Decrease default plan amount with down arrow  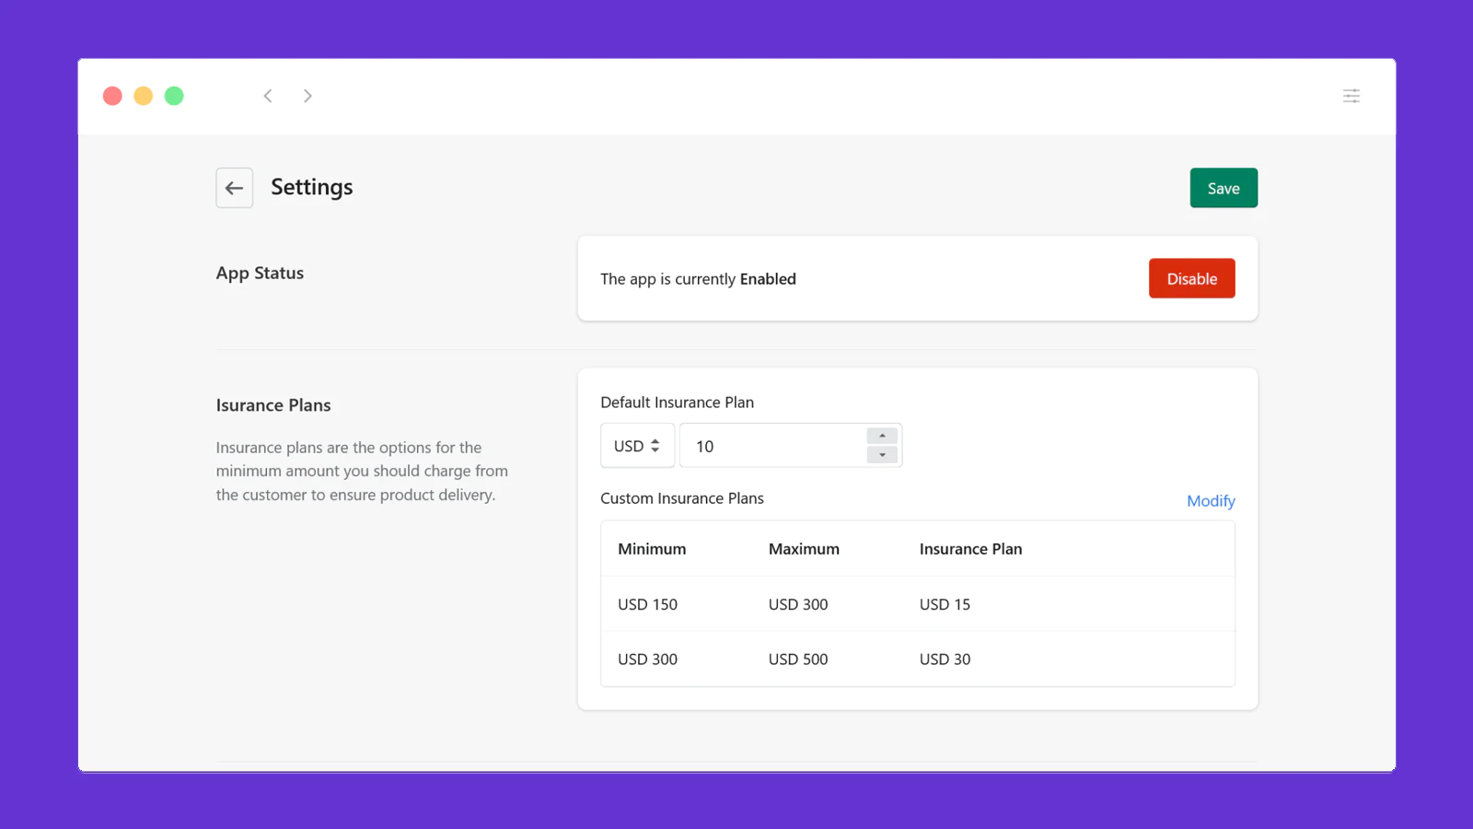coord(882,455)
